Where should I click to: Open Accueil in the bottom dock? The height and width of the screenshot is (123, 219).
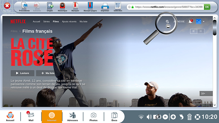coord(10,117)
